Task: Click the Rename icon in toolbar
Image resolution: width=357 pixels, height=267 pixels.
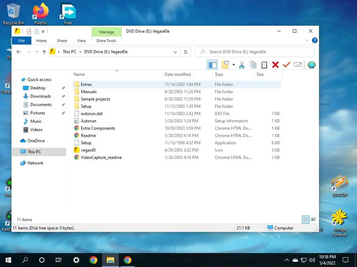Action: point(298,65)
